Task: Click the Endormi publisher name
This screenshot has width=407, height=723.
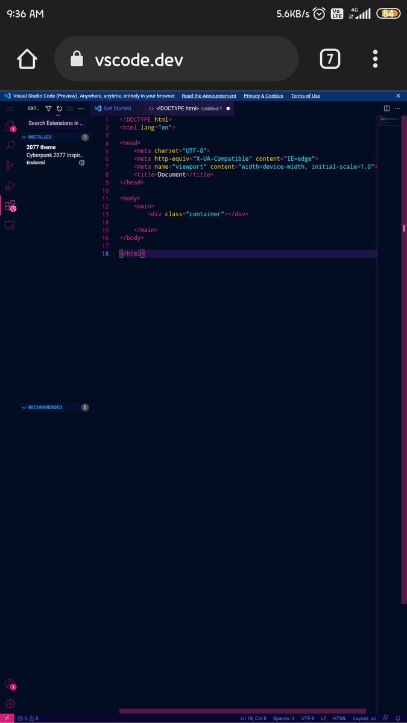Action: (x=36, y=163)
